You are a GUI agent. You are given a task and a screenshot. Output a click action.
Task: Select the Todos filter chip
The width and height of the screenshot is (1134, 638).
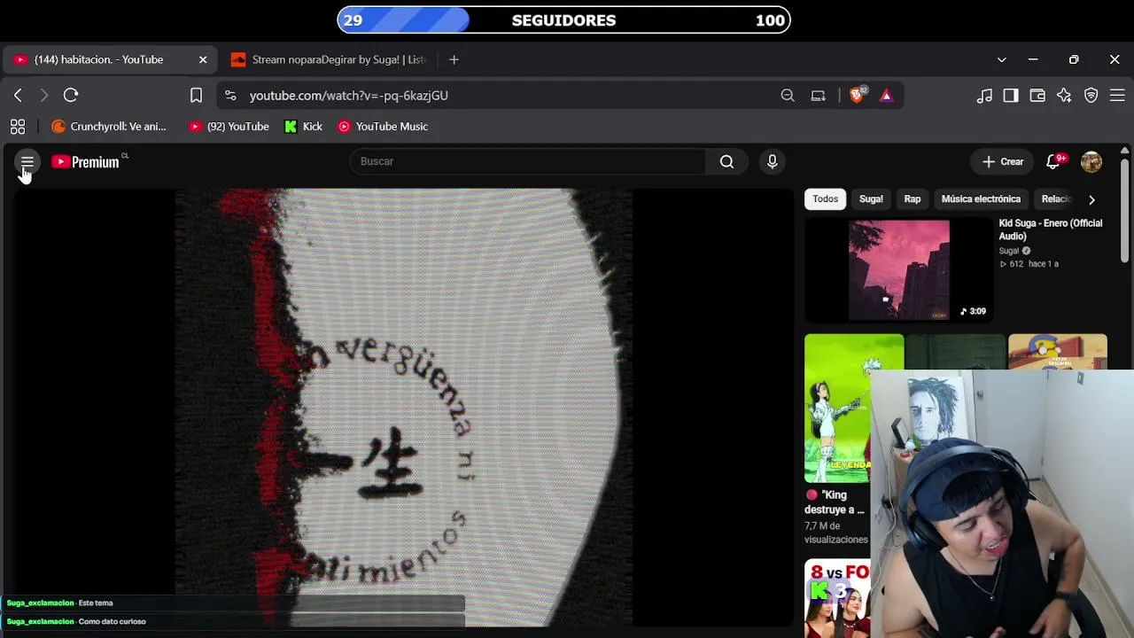pyautogui.click(x=825, y=198)
